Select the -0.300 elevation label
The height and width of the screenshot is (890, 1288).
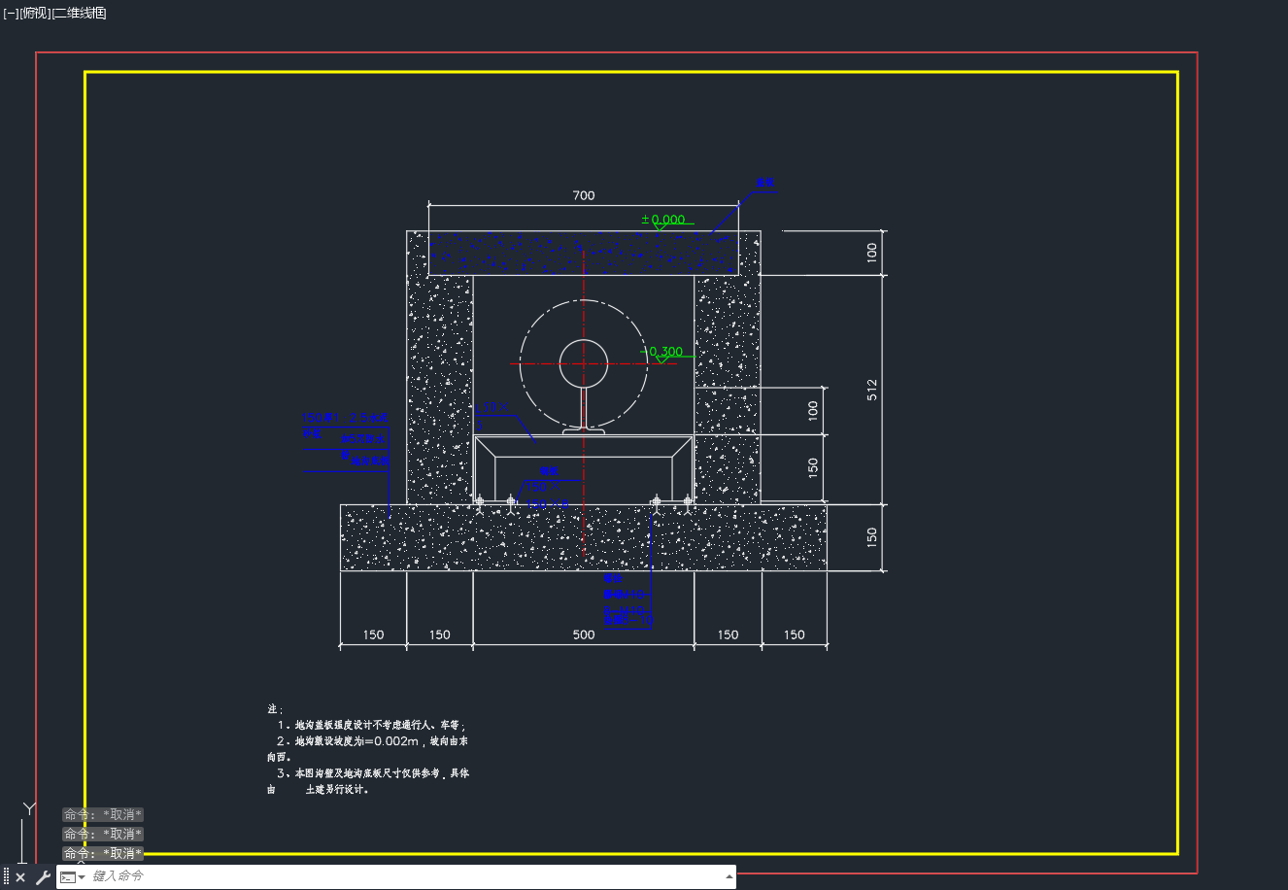(662, 352)
